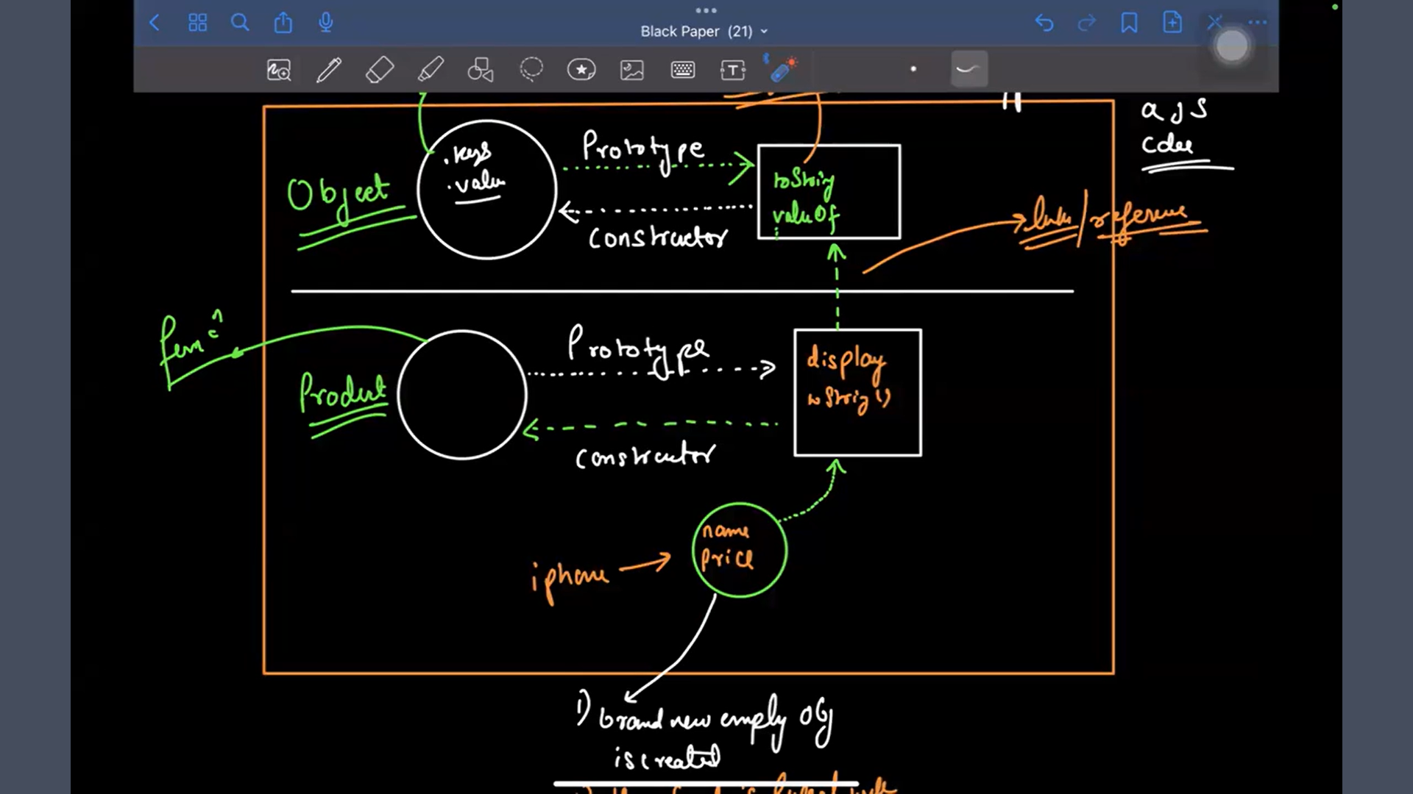Open the keyboard typing tool

tap(683, 70)
